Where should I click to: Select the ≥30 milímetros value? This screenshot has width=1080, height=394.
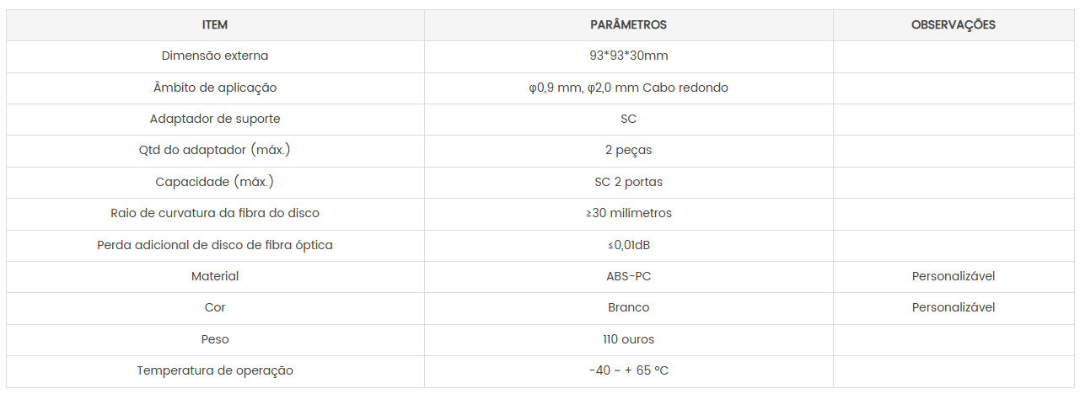(628, 213)
